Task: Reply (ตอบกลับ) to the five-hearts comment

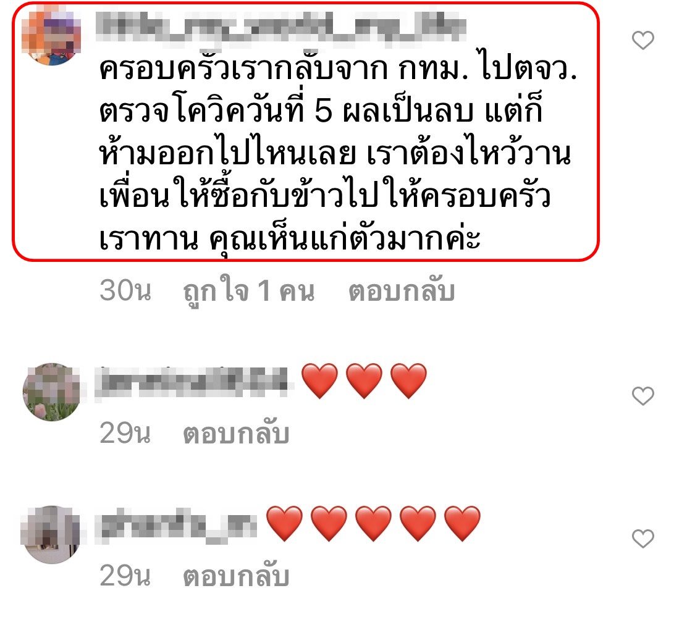Action: pyautogui.click(x=236, y=576)
